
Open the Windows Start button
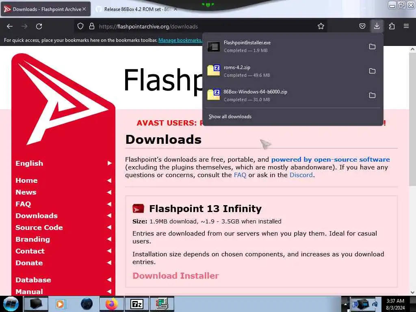[11, 304]
